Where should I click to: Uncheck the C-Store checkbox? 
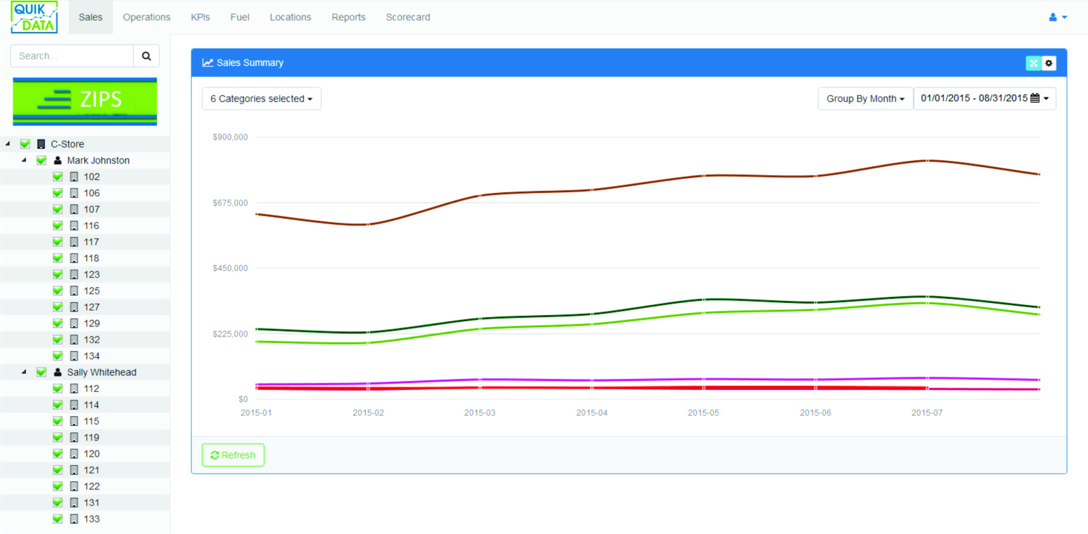(25, 144)
